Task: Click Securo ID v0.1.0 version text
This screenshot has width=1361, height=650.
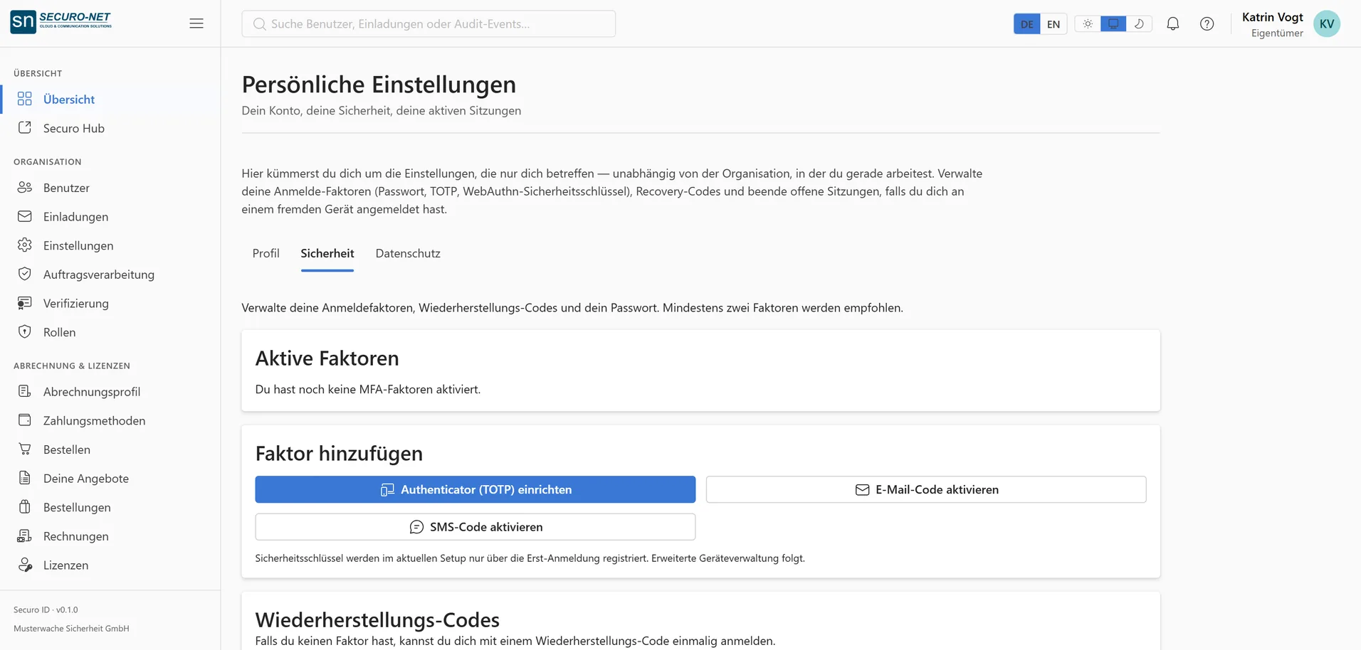Action: (46, 609)
